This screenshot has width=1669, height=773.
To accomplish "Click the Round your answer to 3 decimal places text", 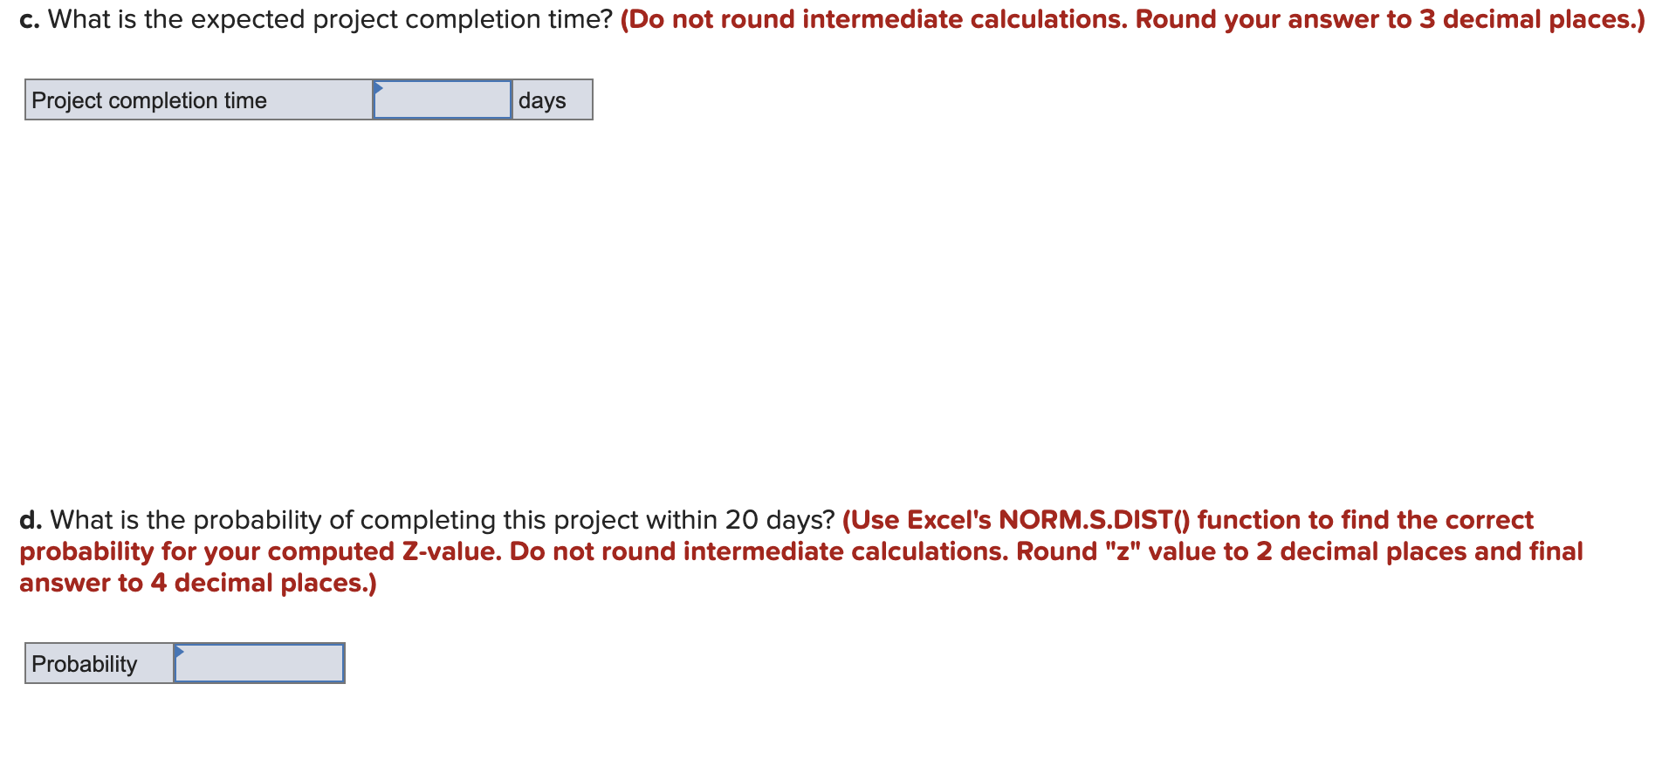I will [1388, 18].
